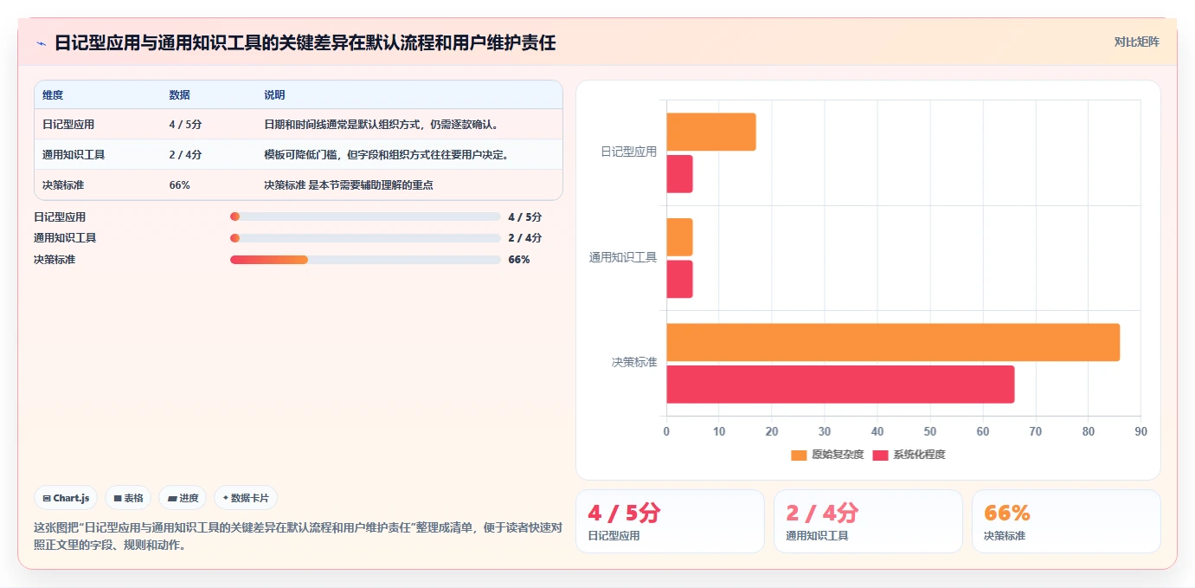
Task: Click the 日记型应用 progress bar
Action: 365,216
